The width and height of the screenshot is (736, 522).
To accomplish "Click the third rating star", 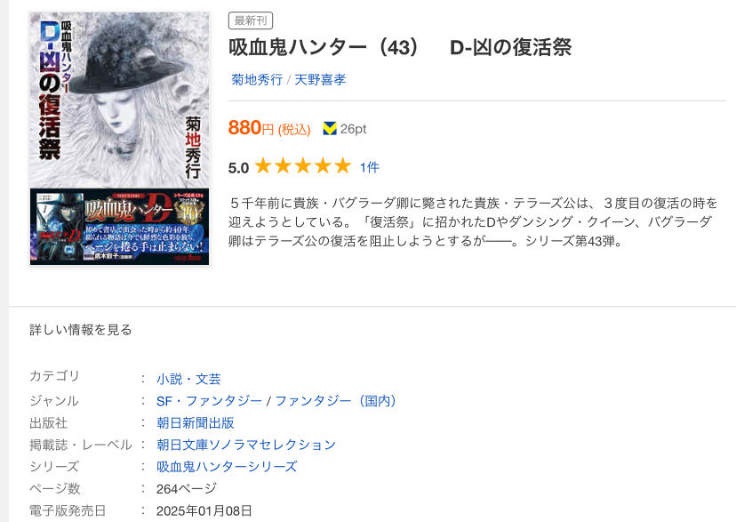I will coord(303,165).
